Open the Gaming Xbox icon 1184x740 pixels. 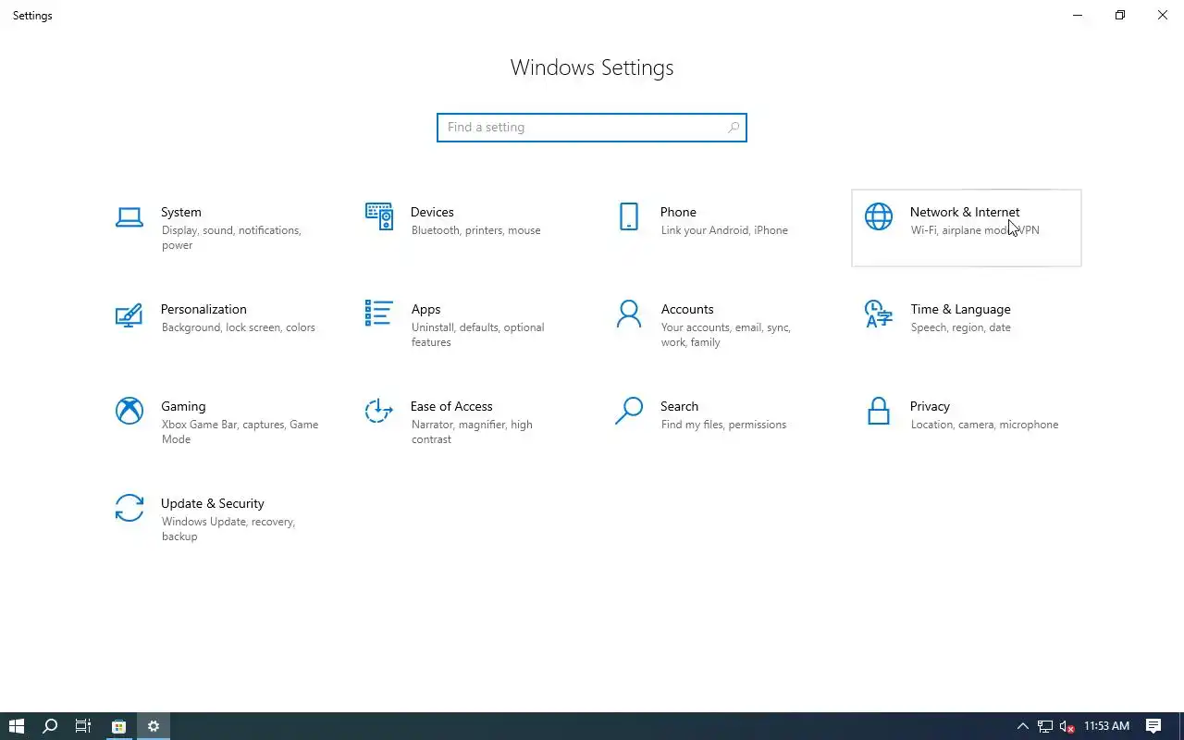129,411
